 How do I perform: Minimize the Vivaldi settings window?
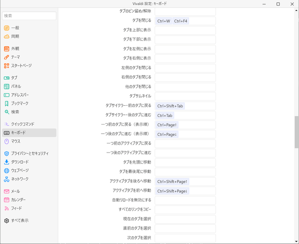(x=264, y=4)
